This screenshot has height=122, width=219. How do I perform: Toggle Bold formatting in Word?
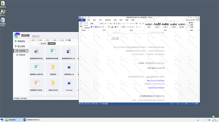[91, 27]
